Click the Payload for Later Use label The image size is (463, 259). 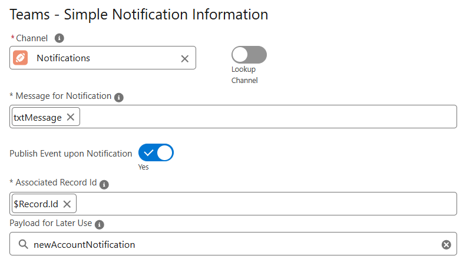pyautogui.click(x=51, y=223)
